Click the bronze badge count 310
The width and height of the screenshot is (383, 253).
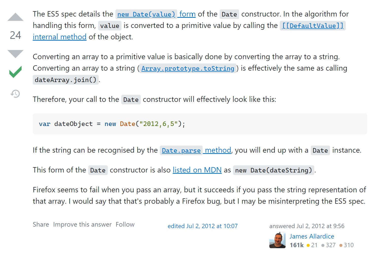[x=346, y=245]
